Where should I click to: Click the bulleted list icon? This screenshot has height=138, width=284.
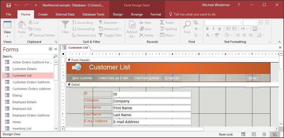pos(261,22)
